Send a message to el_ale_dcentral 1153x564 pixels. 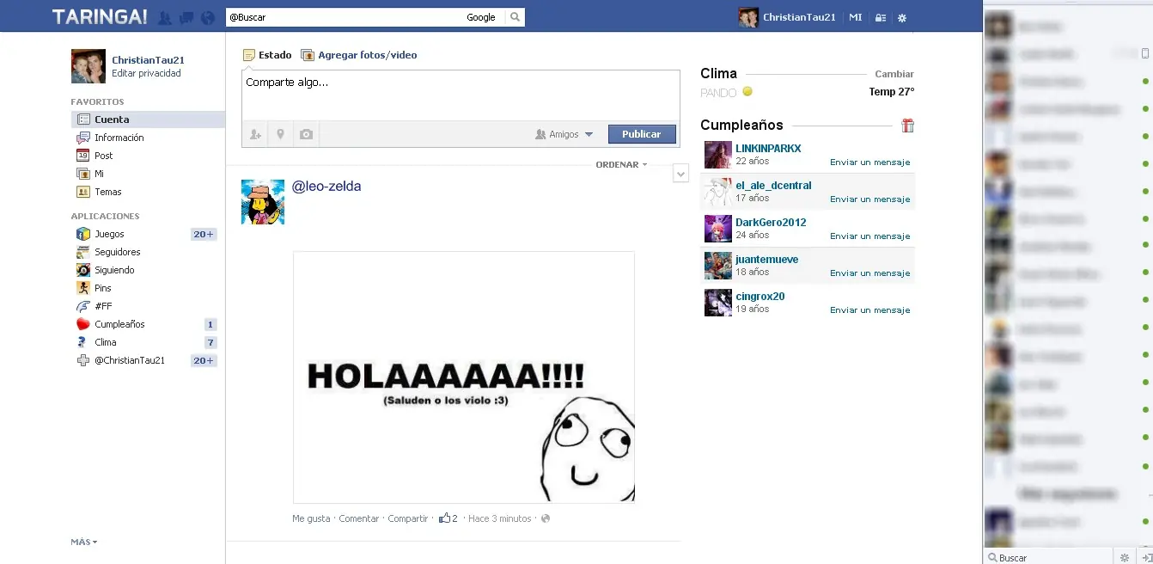(x=869, y=199)
